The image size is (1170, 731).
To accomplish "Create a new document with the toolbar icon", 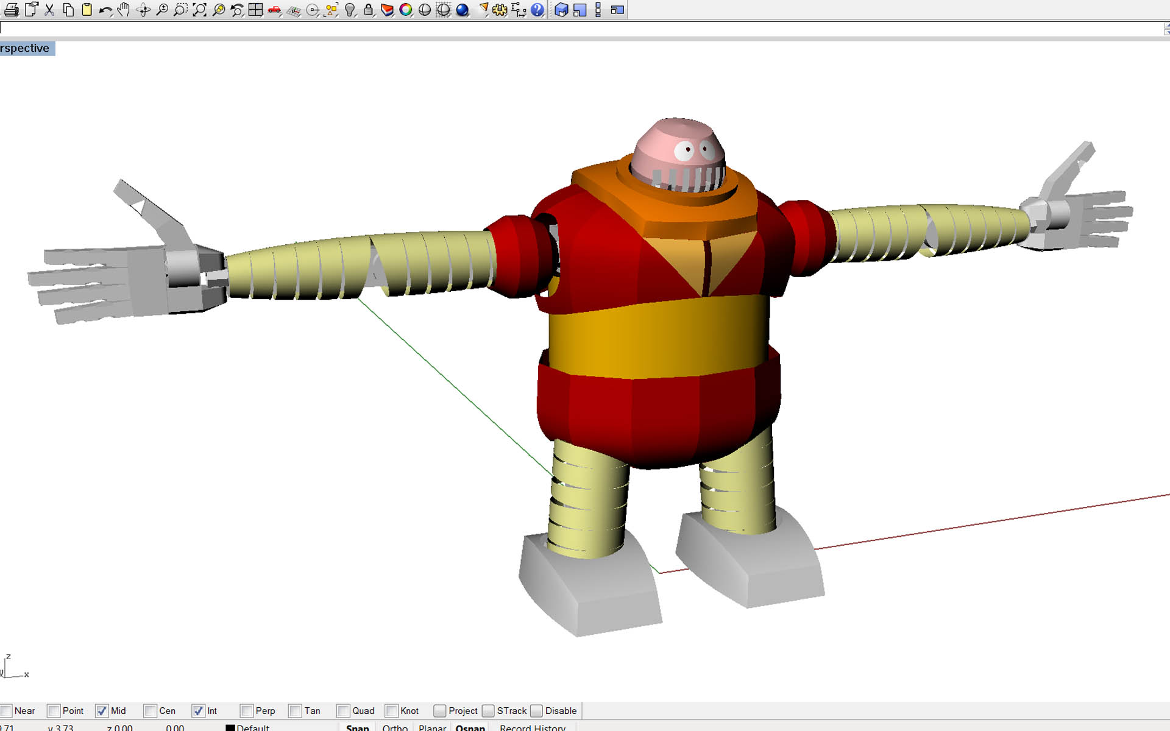I will (31, 10).
